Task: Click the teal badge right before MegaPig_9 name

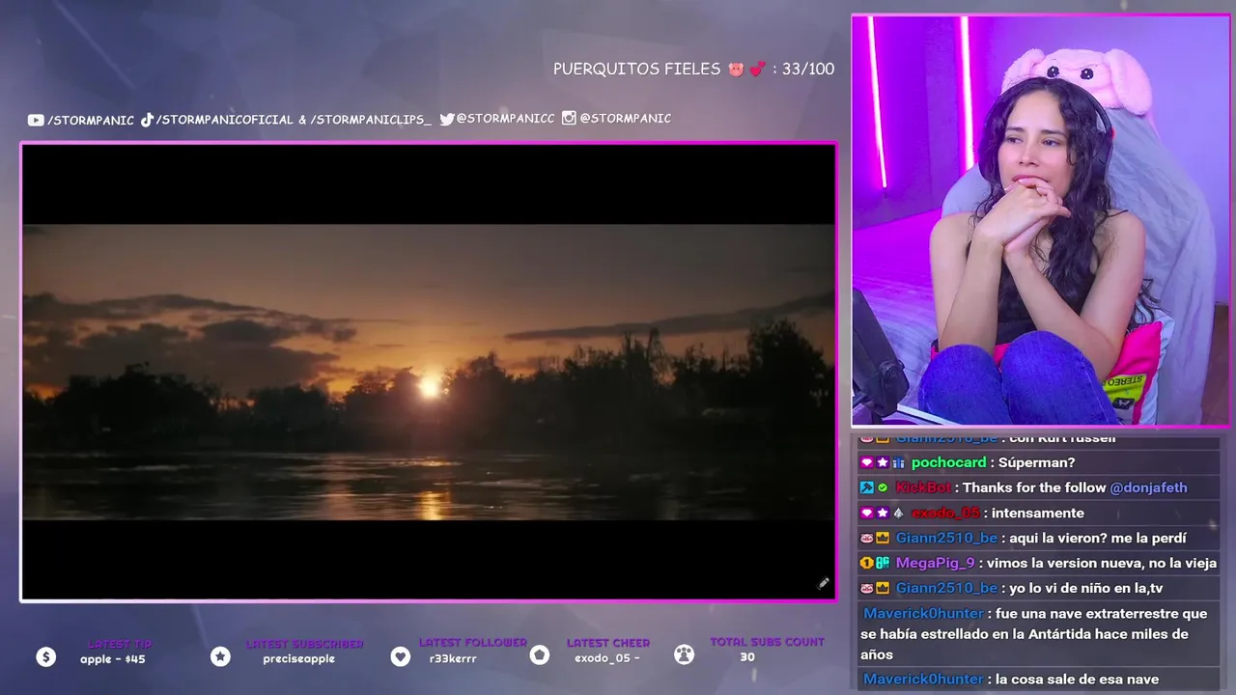Action: [x=882, y=563]
